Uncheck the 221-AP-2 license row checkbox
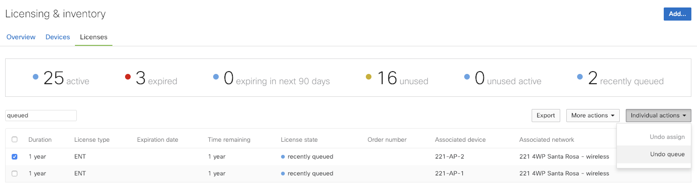Screen dimensions: 697x189 pos(15,157)
